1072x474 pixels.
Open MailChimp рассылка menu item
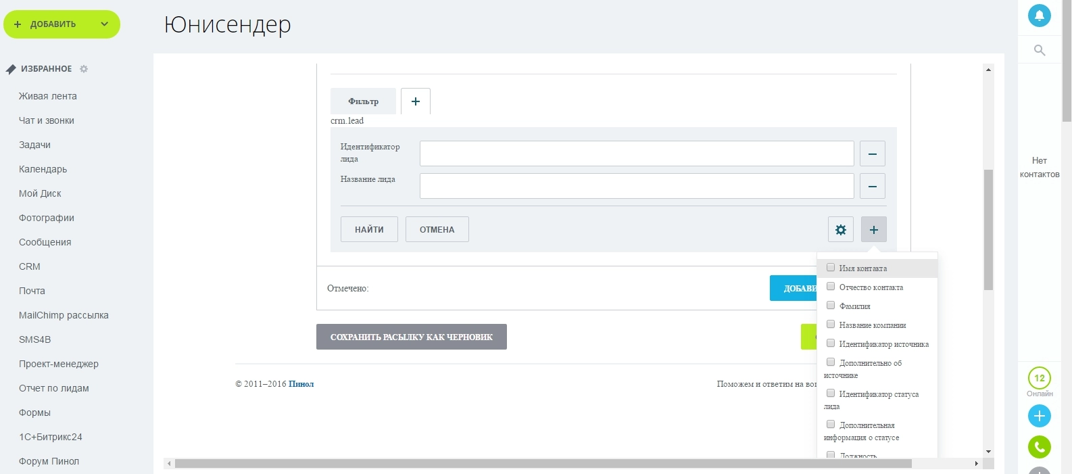(x=64, y=315)
